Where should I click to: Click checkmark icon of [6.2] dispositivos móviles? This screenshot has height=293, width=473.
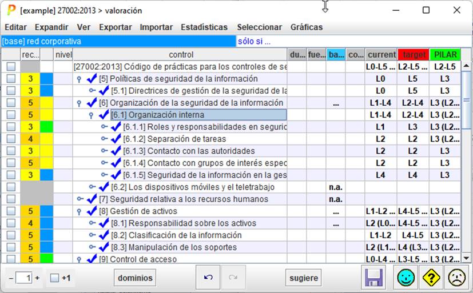104,187
